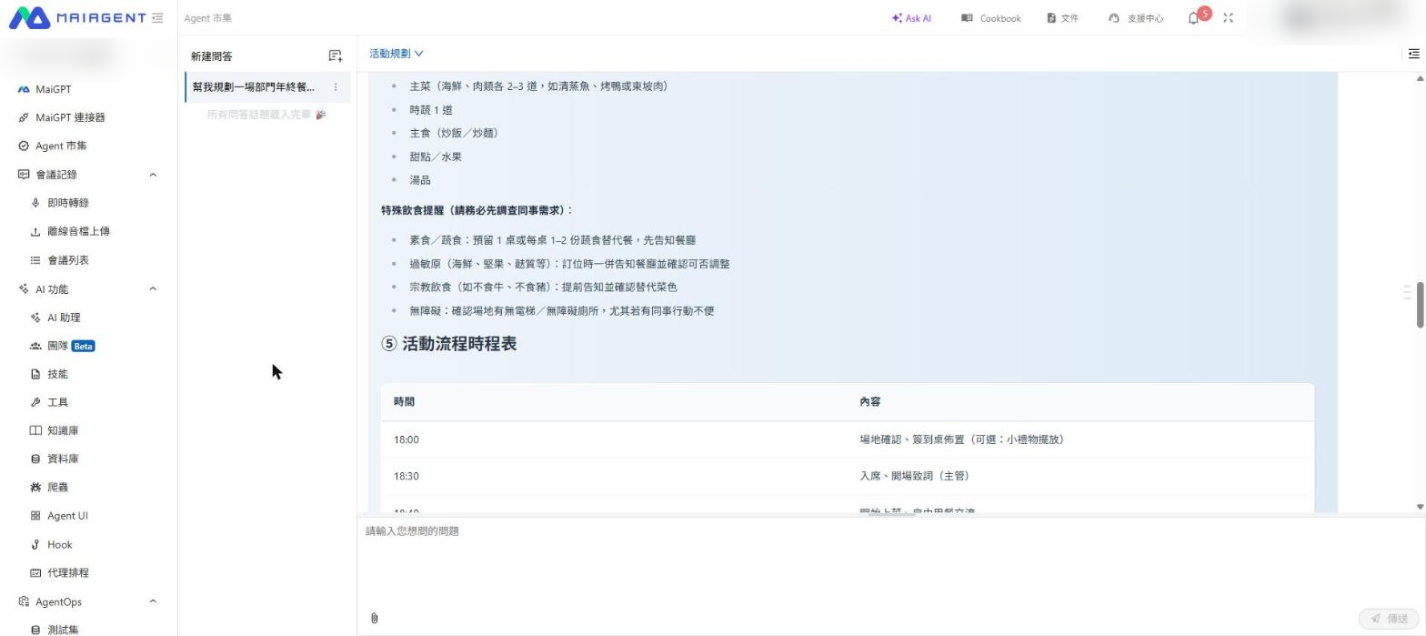
Task: Toggle fullscreen expand icon in header
Action: tap(1229, 18)
